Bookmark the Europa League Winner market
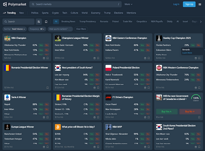 (x=47, y=147)
